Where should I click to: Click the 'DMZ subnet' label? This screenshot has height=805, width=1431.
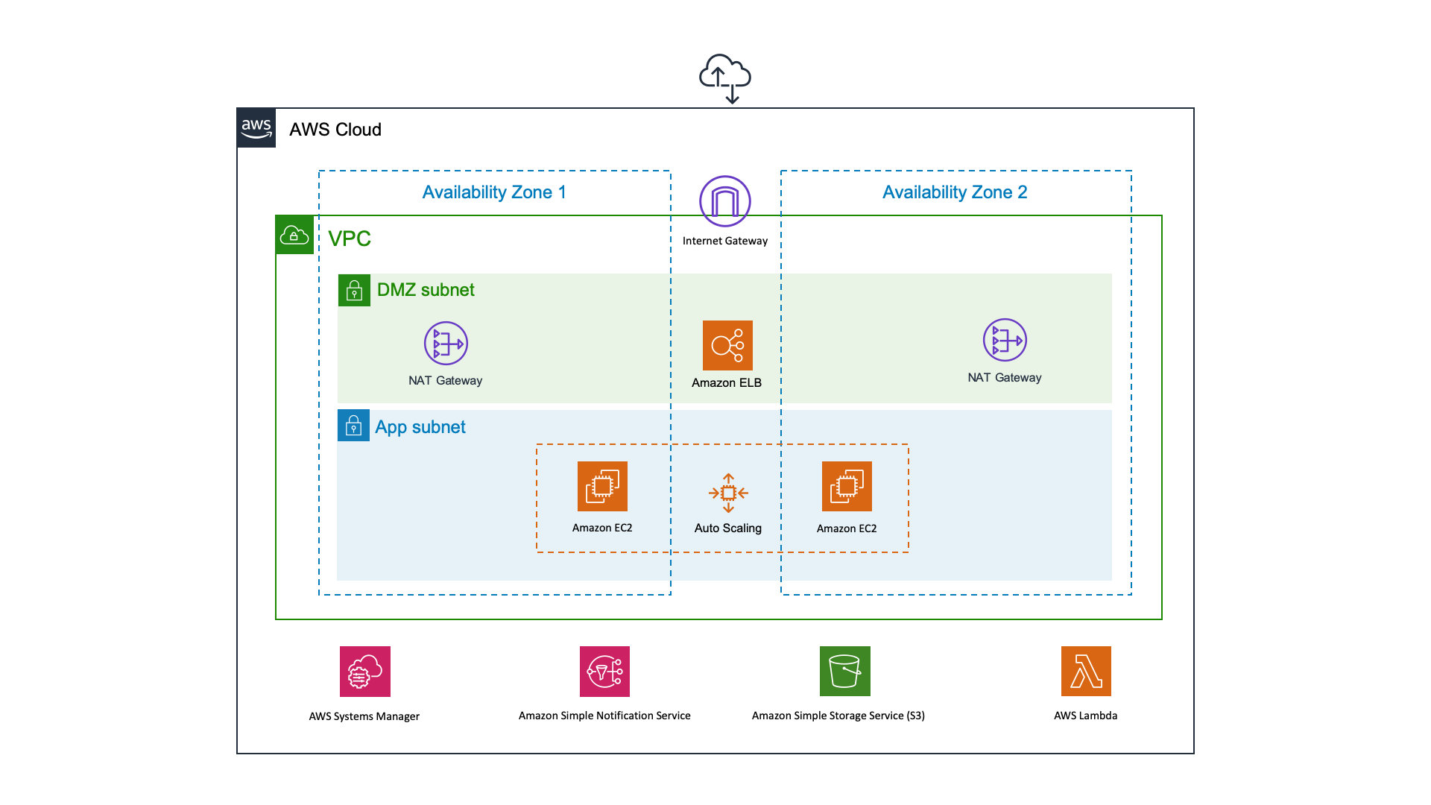click(x=426, y=290)
